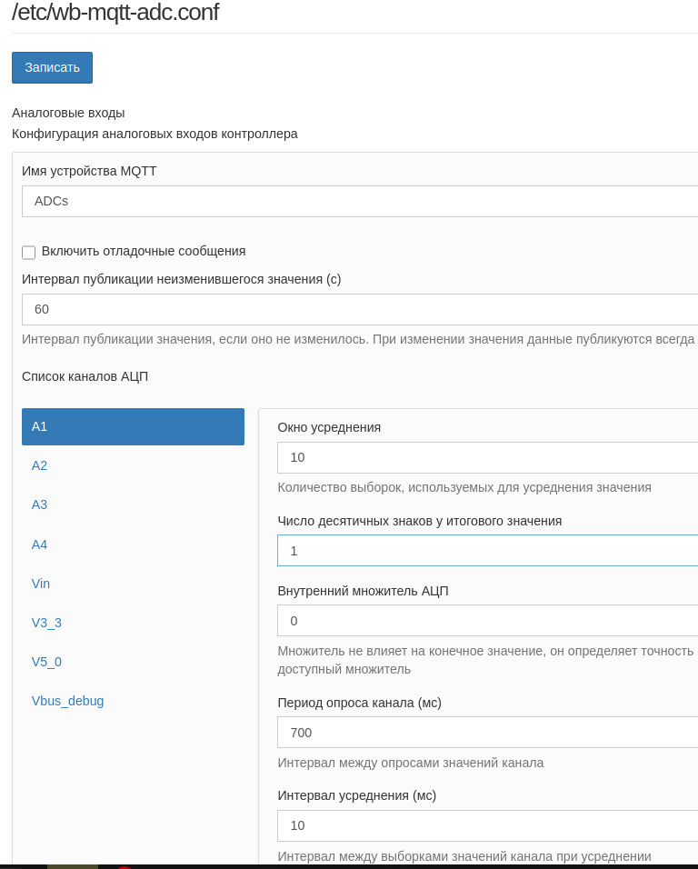698x869 pixels.
Task: Click the Интервал усреднения input field
Action: (487, 825)
